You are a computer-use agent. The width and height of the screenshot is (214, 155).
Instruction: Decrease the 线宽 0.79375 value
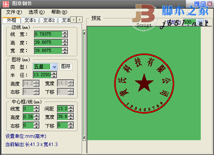pyautogui.click(x=65, y=36)
